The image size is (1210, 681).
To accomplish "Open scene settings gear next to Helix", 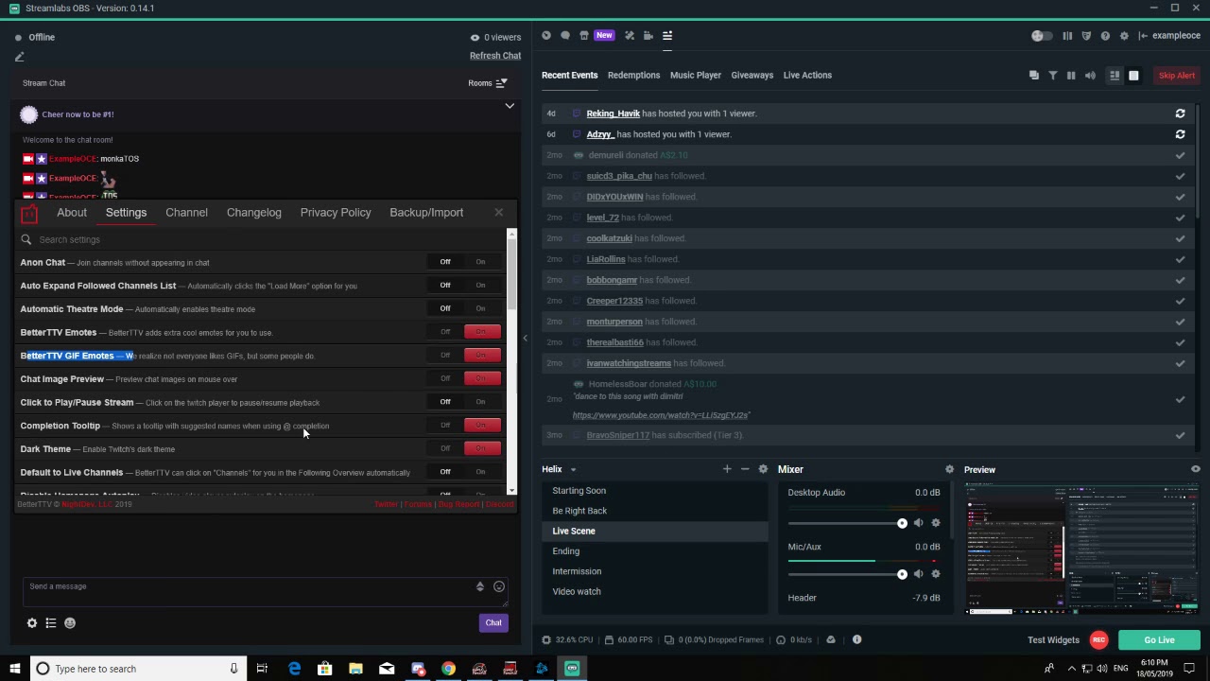I will [763, 469].
